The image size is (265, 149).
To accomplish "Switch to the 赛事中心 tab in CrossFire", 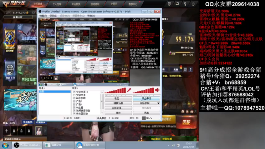I will (x=133, y=4).
